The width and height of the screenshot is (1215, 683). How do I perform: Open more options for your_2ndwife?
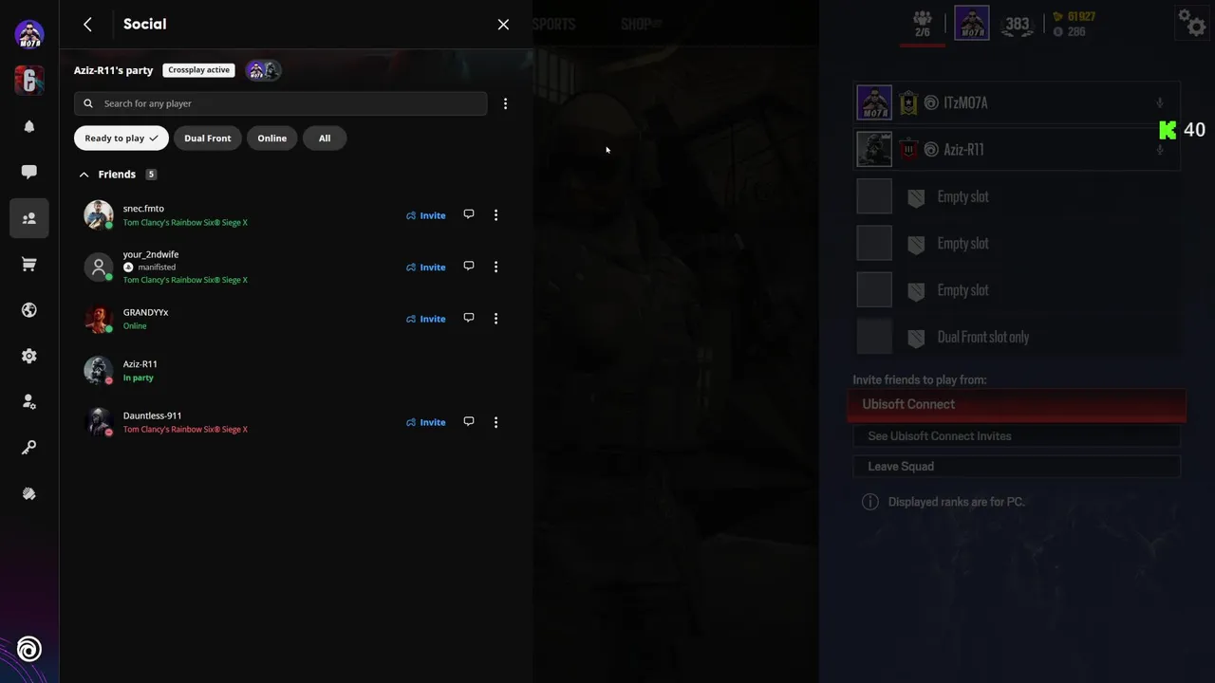495,268
